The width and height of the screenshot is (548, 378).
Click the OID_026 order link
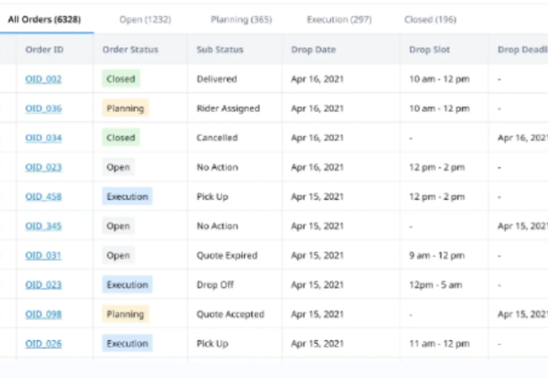tap(43, 343)
